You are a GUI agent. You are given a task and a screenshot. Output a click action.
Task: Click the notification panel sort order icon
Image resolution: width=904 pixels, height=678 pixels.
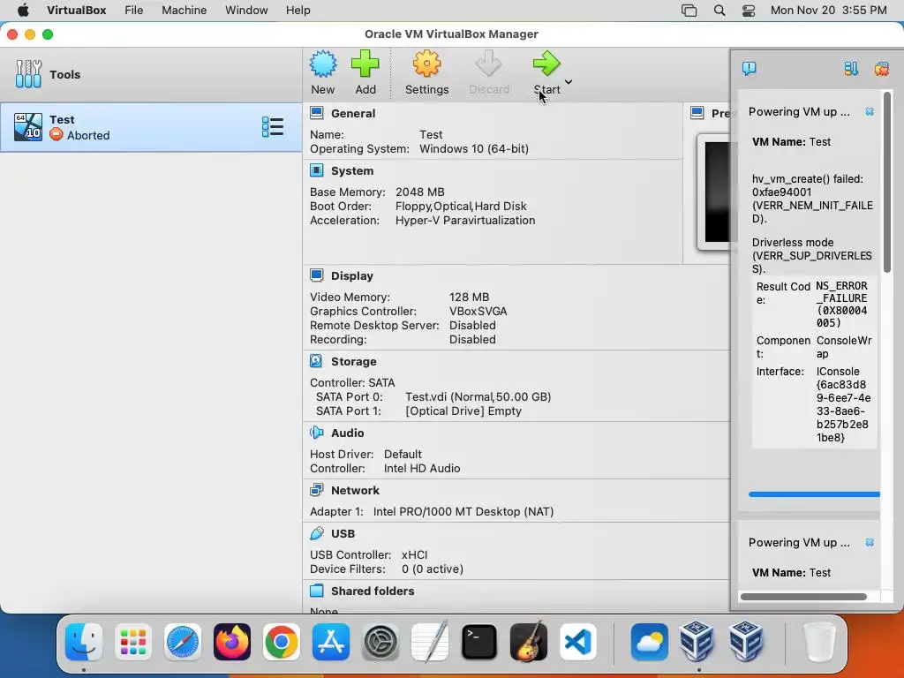pyautogui.click(x=851, y=69)
